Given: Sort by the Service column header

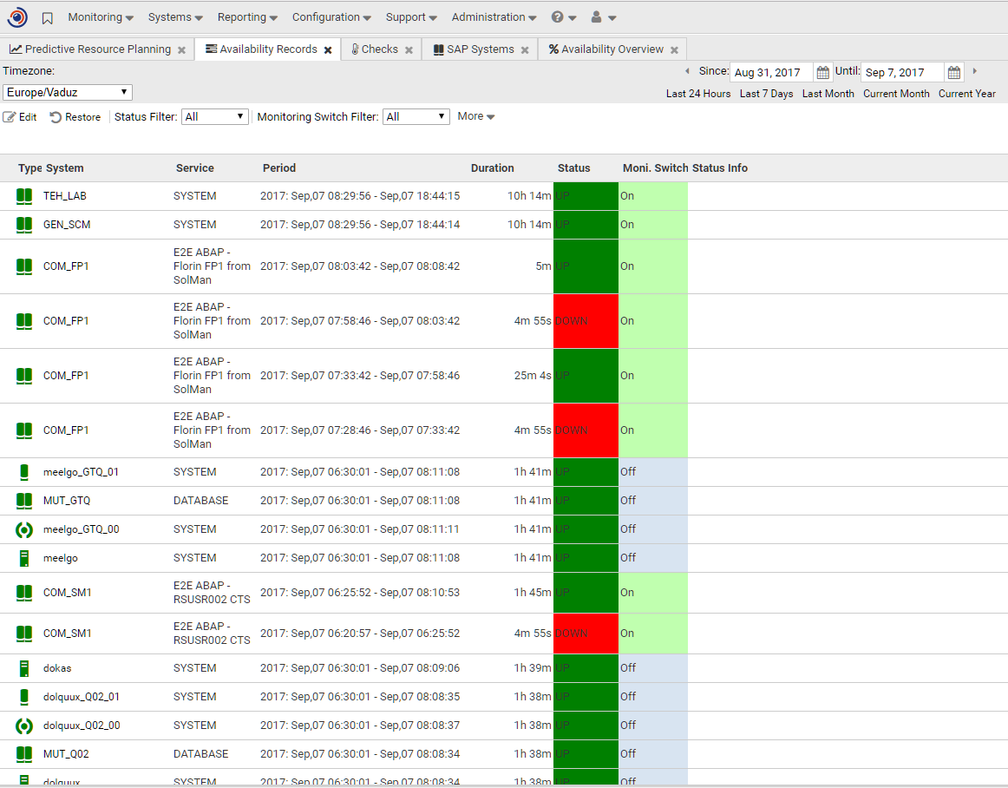Looking at the screenshot, I should click(195, 167).
